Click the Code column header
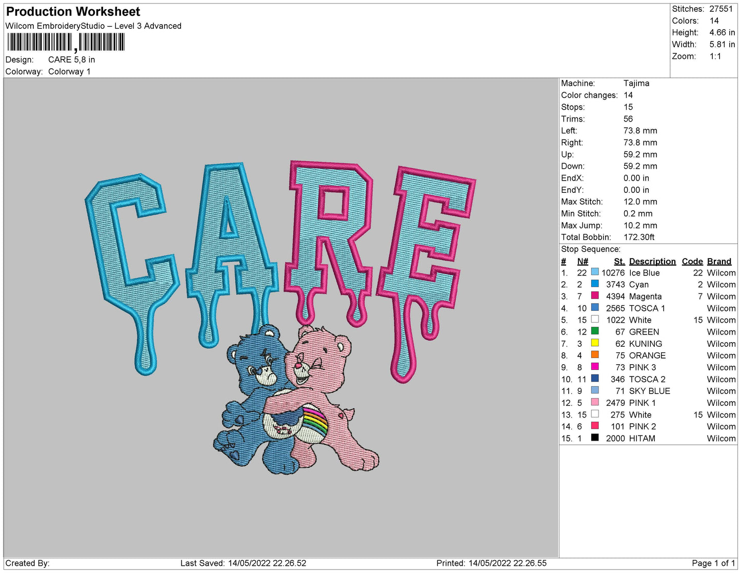The image size is (741, 573). coord(692,261)
